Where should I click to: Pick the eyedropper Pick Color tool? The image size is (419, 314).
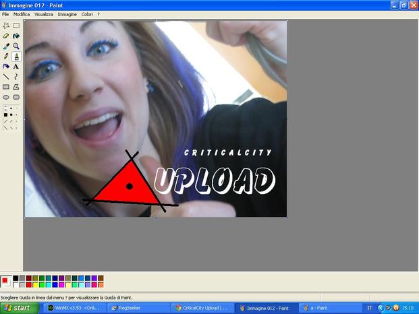6,46
